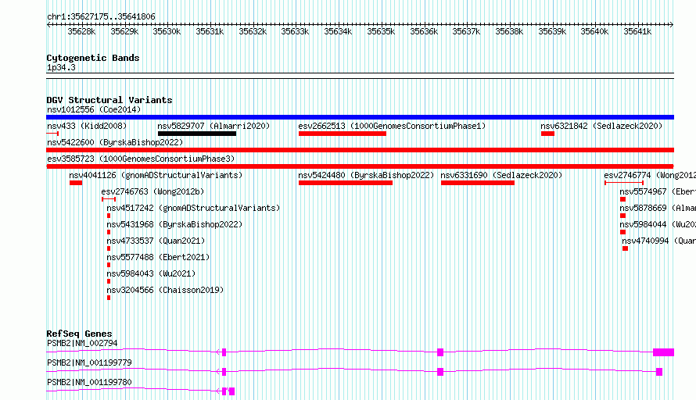Click the nsv5878669 variant label

click(x=658, y=208)
